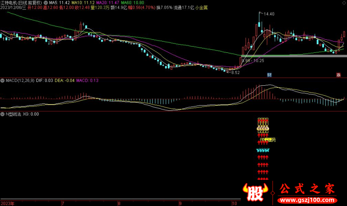
Task: Click the gear icon beside the stock name
Action: [46, 2]
